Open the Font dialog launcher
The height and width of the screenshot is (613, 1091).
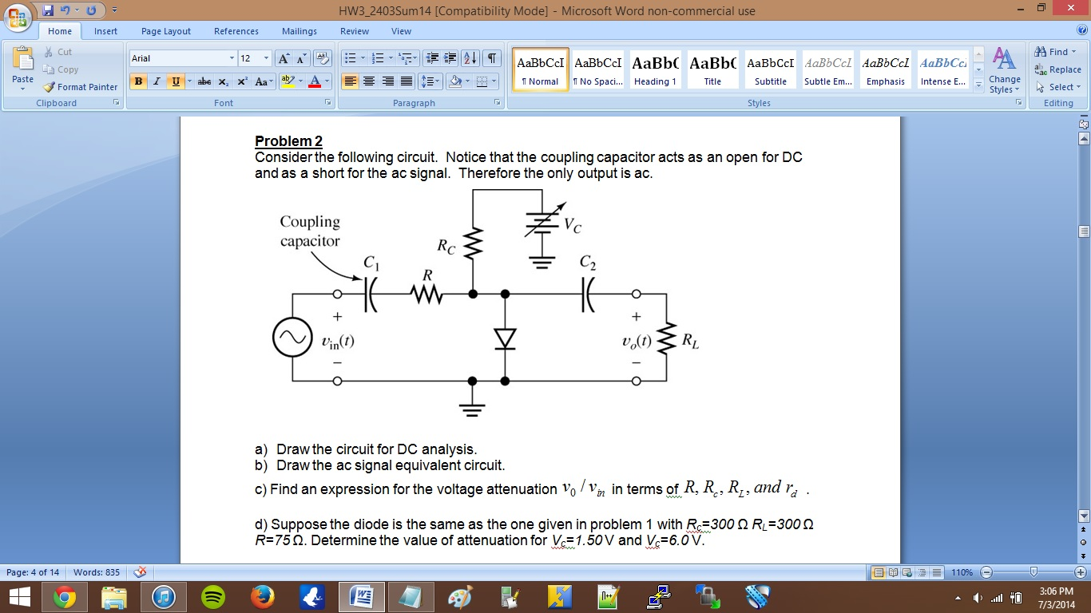327,103
